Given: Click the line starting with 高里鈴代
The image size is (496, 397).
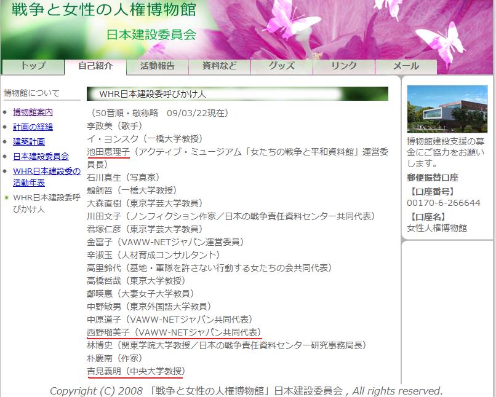Looking at the screenshot, I should (x=209, y=268).
